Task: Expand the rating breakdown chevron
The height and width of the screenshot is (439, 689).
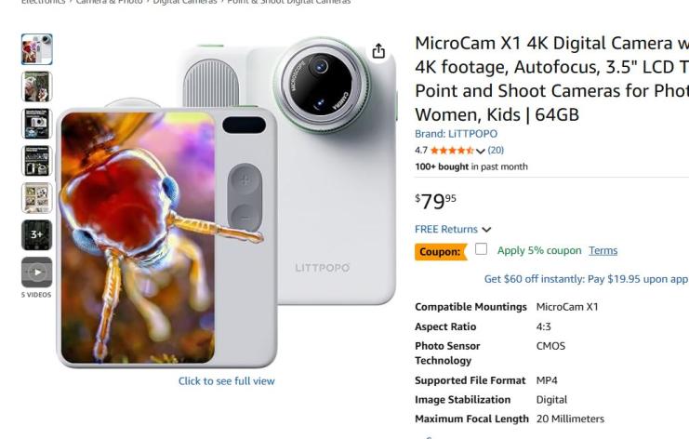Action: [x=481, y=151]
